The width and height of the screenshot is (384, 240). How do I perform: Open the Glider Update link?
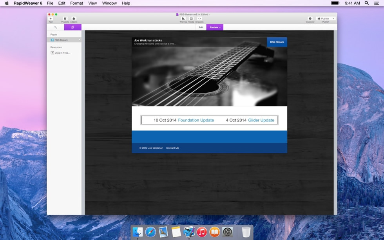[261, 120]
